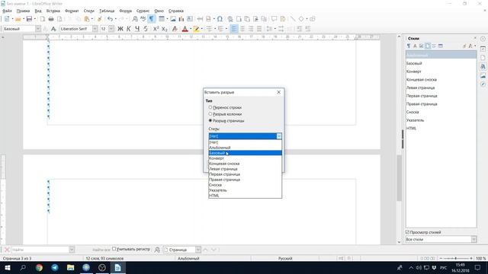The height and width of the screenshot is (274, 488).
Task: Open the Find and Replace icon
Action: coord(135,19)
